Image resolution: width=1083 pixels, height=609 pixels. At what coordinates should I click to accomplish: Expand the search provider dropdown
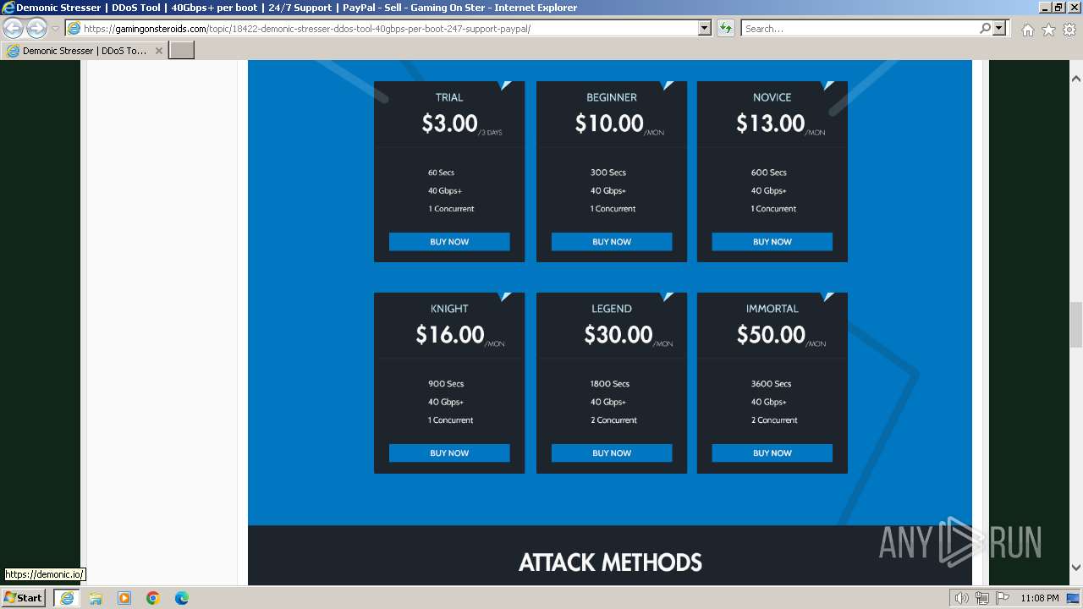tap(999, 28)
